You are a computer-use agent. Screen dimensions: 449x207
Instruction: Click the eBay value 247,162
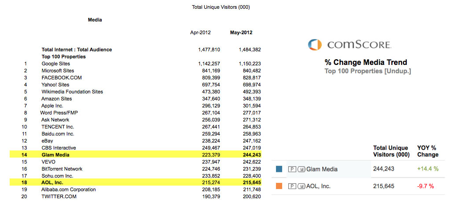pos(252,141)
